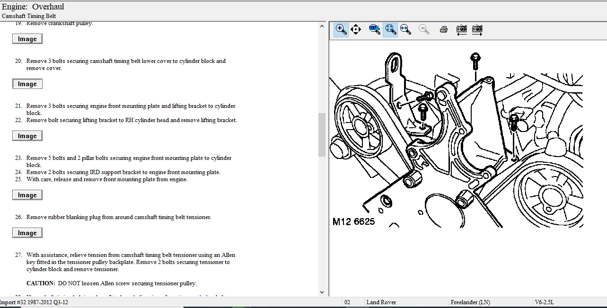Select the zoom in magnifier tool
The height and width of the screenshot is (308, 607).
click(x=341, y=29)
